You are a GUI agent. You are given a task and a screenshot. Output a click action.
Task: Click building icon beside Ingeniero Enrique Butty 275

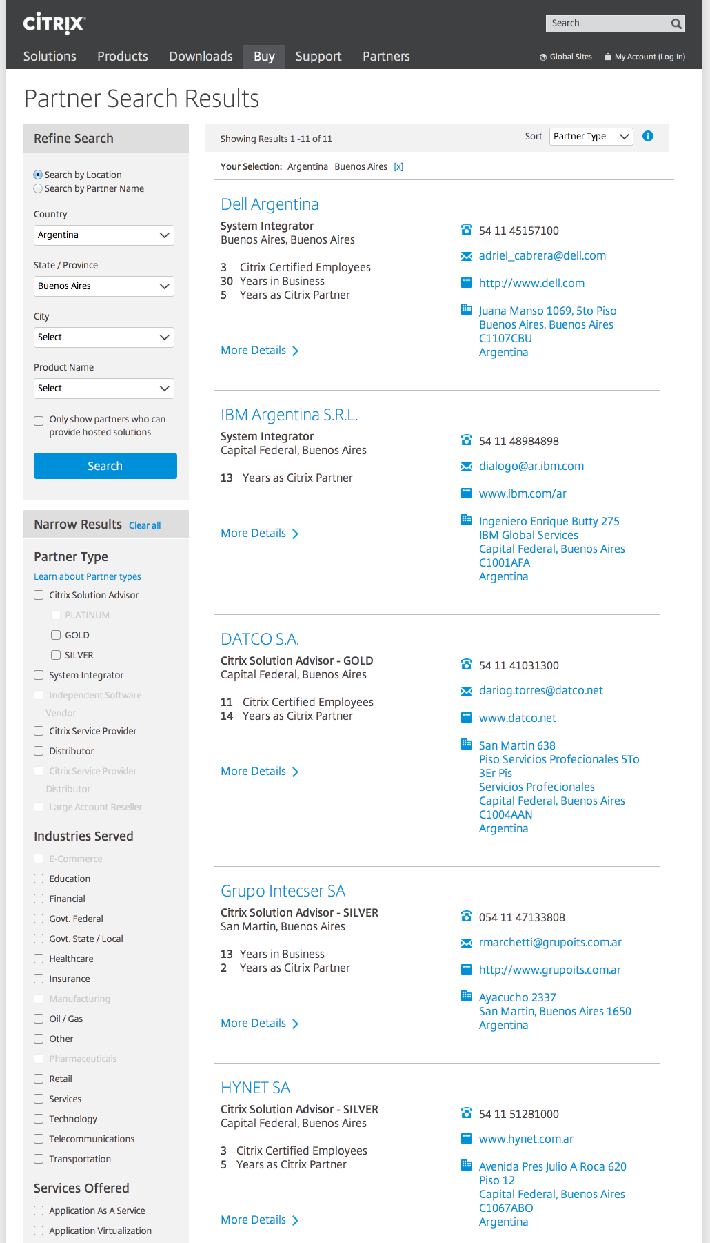[x=467, y=520]
